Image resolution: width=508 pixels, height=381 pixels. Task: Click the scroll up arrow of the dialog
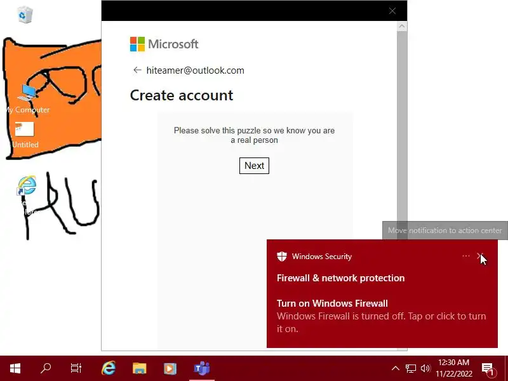tap(402, 26)
